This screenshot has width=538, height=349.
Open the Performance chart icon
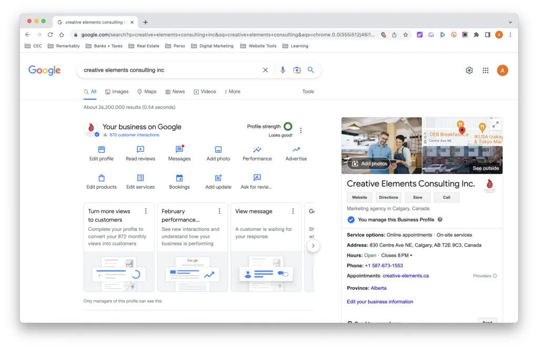[x=257, y=150]
